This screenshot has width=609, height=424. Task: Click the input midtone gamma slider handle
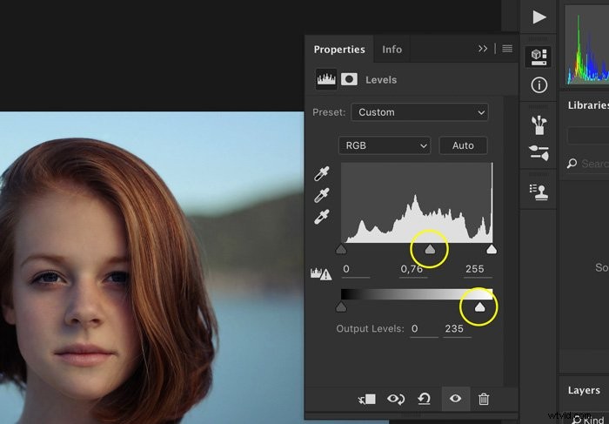(430, 249)
